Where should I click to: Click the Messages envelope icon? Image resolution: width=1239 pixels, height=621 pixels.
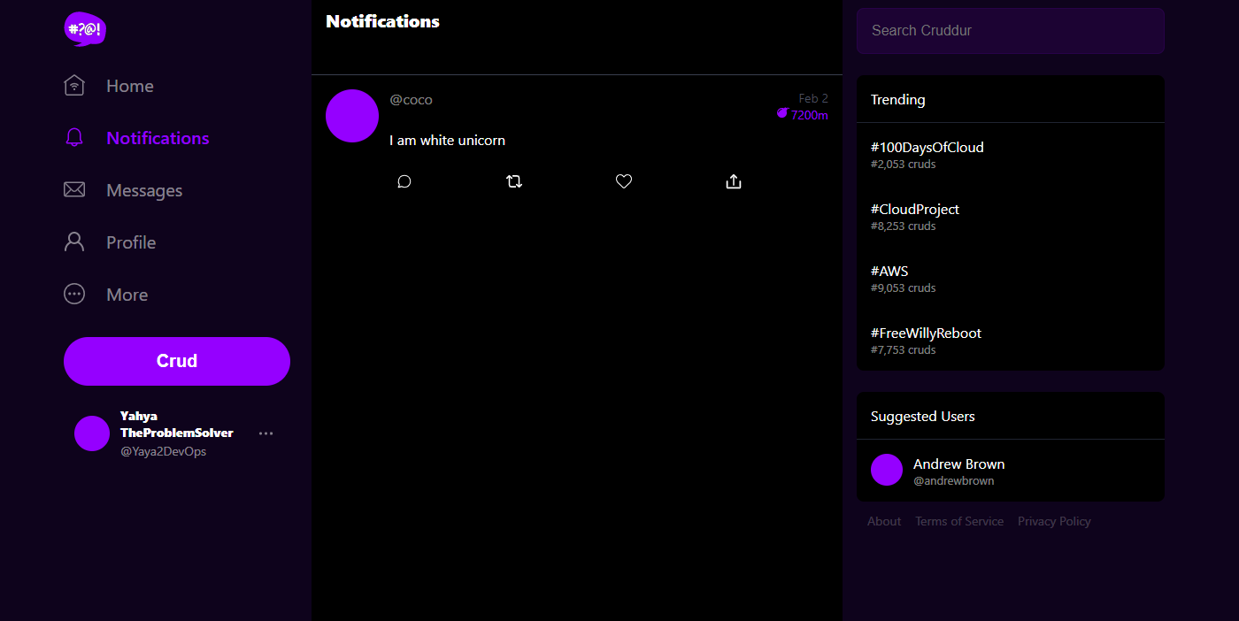tap(74, 190)
